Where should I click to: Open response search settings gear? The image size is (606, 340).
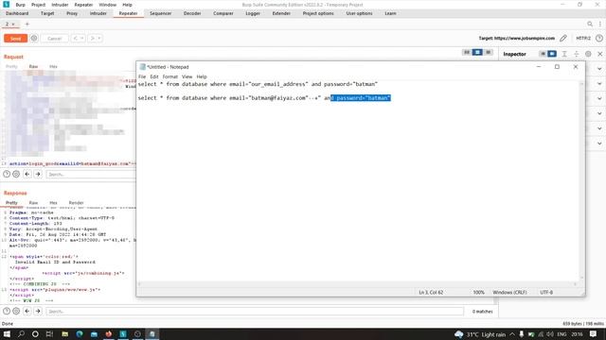click(16, 311)
